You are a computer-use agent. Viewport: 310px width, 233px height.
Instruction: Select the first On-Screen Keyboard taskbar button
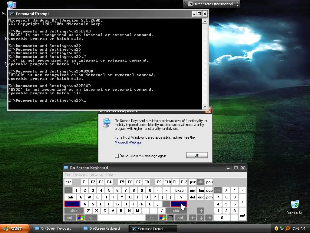click(x=56, y=228)
